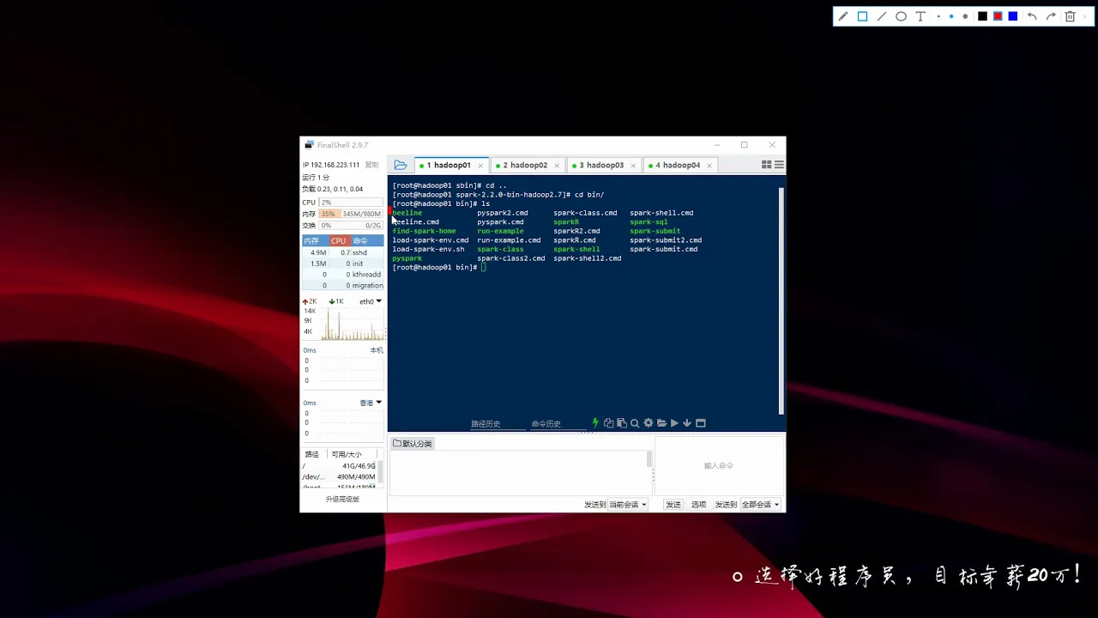This screenshot has height=618, width=1098.
Task: Click the 复制 copy IP link
Action: tap(371, 165)
